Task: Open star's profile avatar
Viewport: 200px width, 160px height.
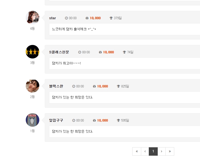Action: coord(33,18)
